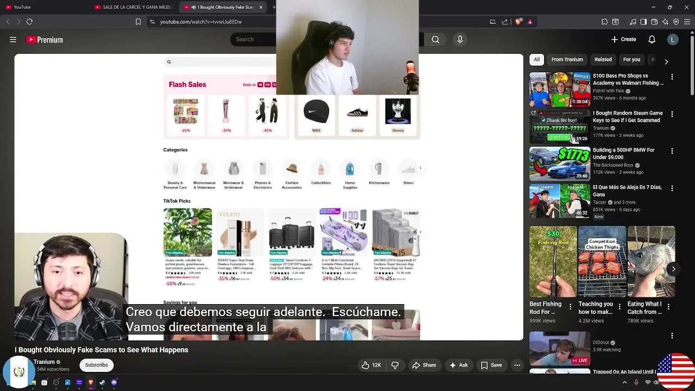
Task: Click the video title text under player
Action: pyautogui.click(x=102, y=350)
